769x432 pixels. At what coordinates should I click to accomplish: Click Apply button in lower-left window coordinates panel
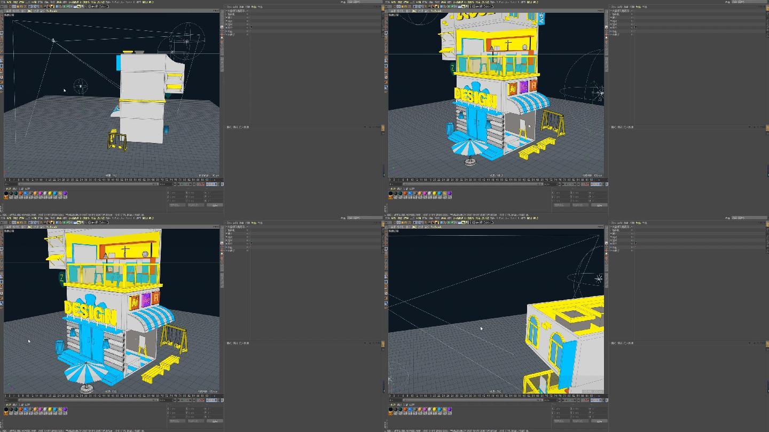[x=215, y=421]
